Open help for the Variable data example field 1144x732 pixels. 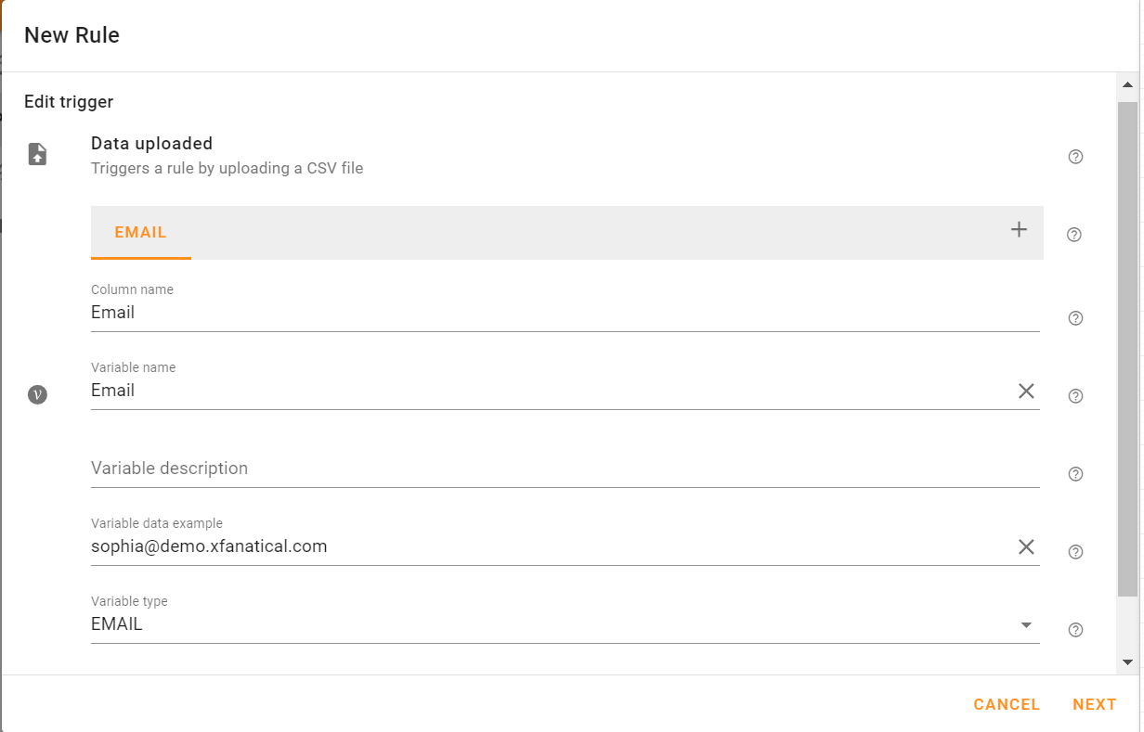pos(1074,551)
